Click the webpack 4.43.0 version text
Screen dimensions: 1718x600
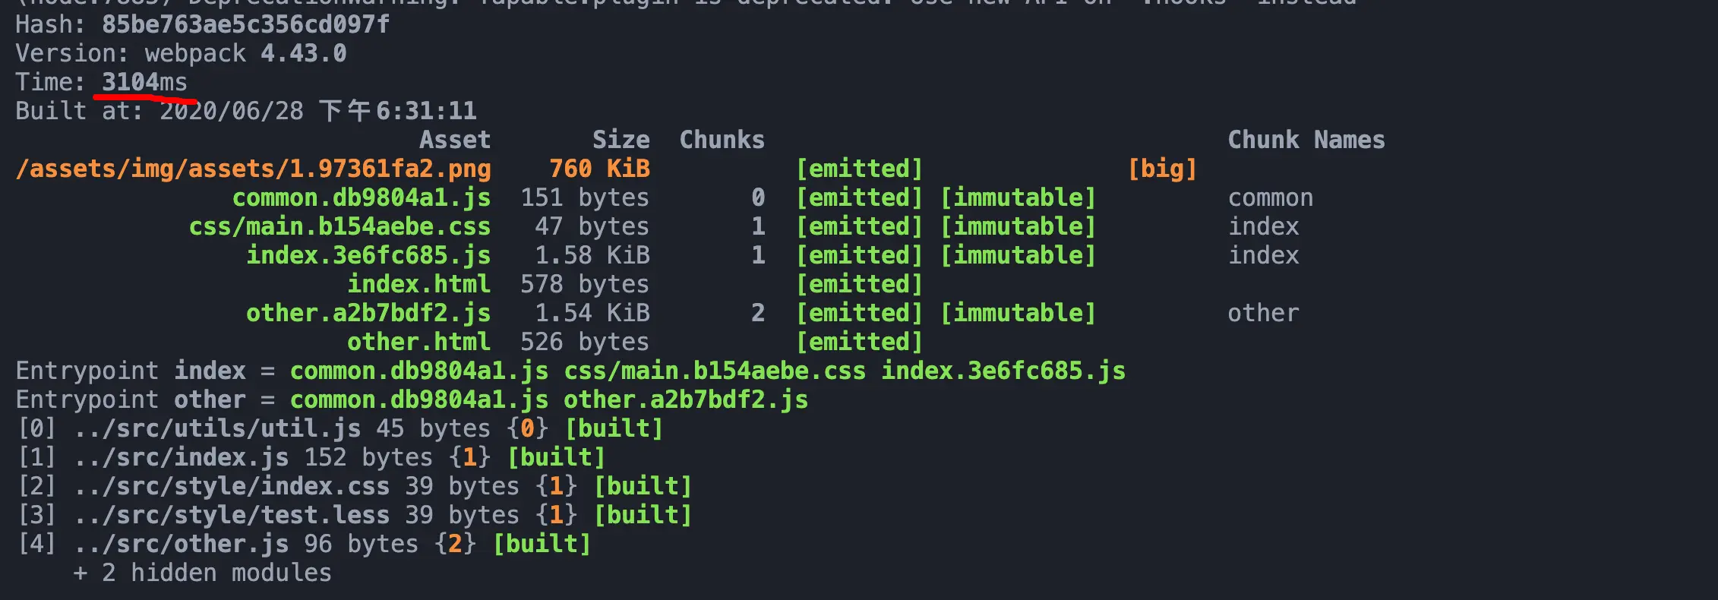pyautogui.click(x=245, y=53)
